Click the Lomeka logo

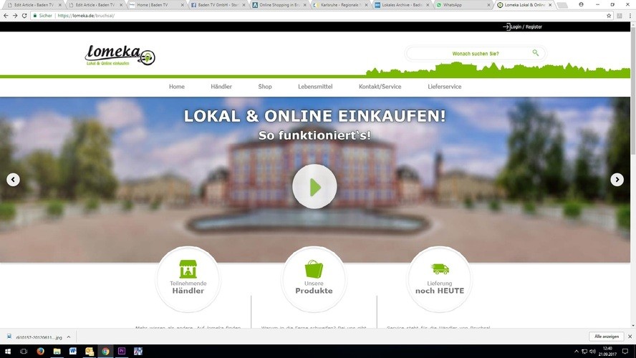120,55
